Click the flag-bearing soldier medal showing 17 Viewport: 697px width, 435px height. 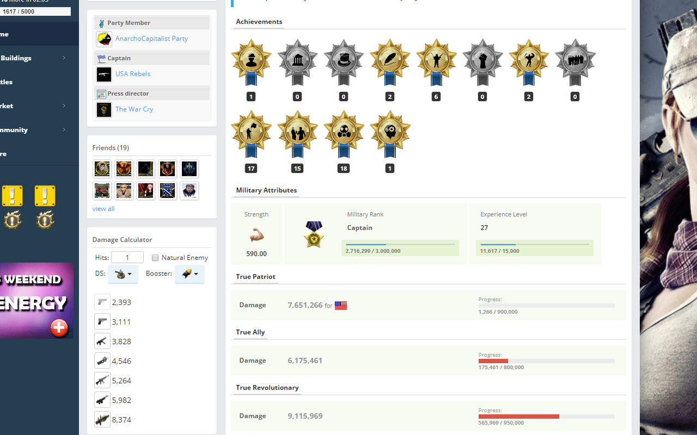click(x=251, y=134)
